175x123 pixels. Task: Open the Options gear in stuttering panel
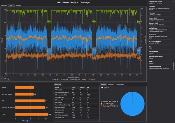click(x=102, y=88)
